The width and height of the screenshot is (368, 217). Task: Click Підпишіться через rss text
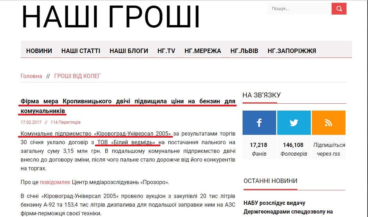tap(329, 149)
